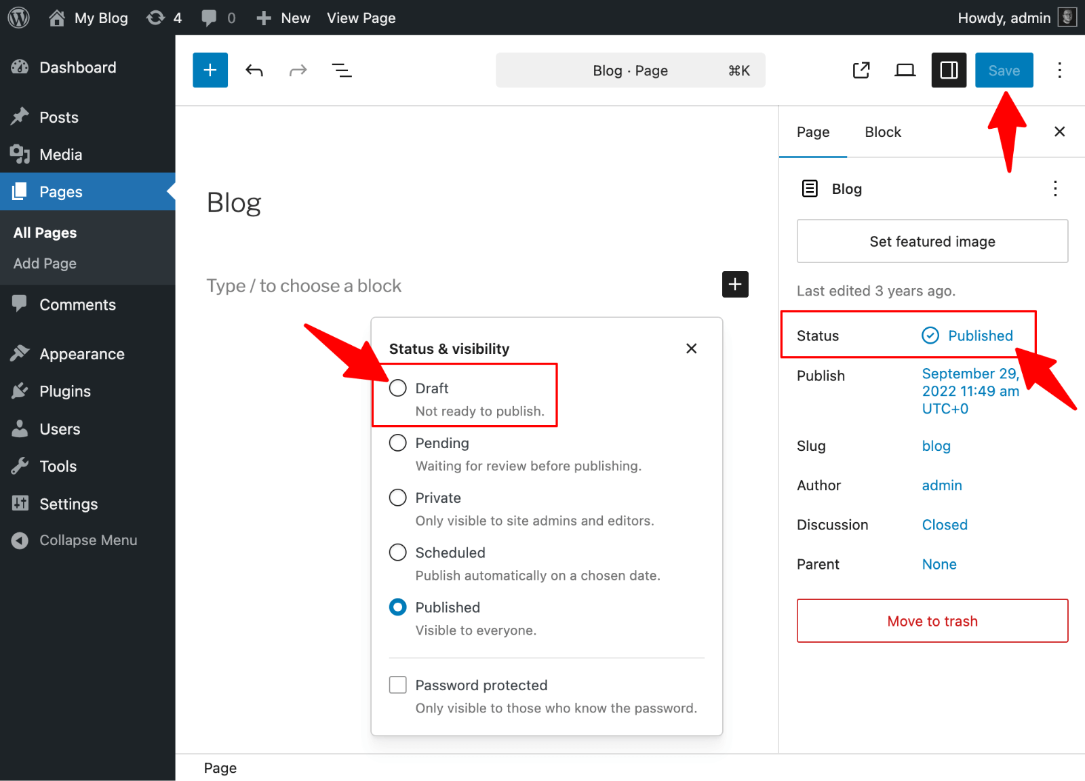The width and height of the screenshot is (1085, 781).
Task: Click the Blog page title field
Action: point(234,203)
